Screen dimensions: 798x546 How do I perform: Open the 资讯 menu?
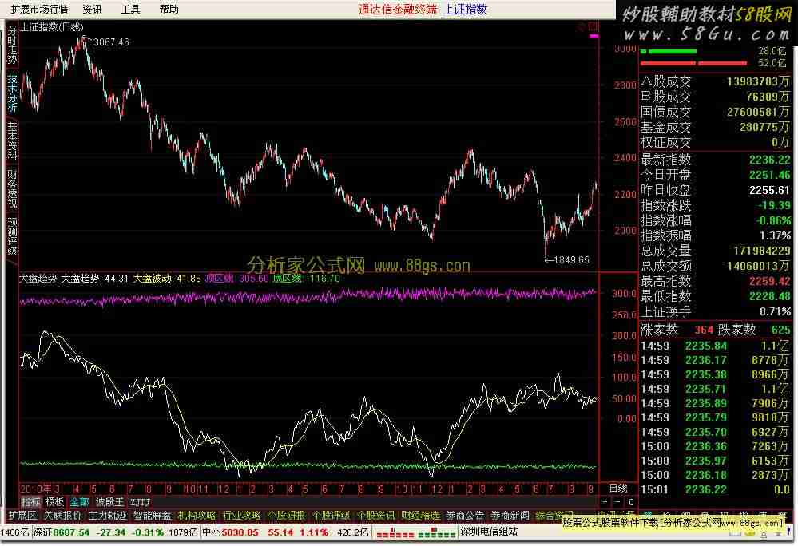click(x=92, y=10)
